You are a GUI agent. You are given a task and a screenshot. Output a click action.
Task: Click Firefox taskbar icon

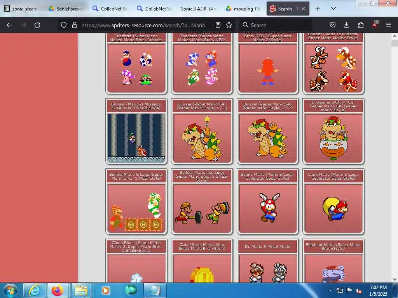pos(58,290)
